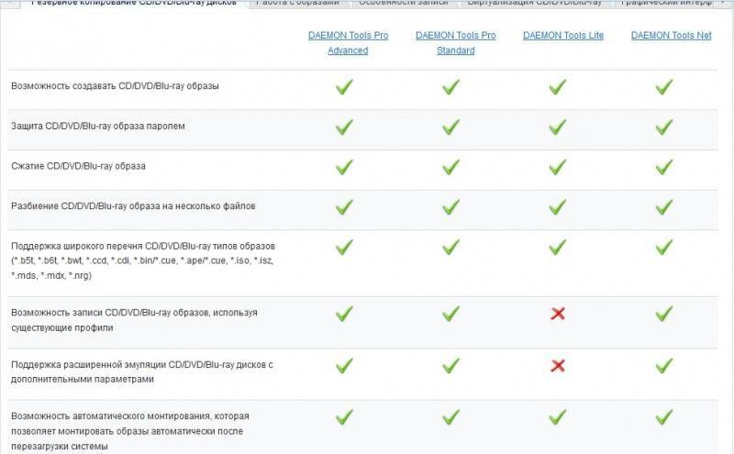
Task: Follow the DAEMON Tools Lite link
Action: 563,36
